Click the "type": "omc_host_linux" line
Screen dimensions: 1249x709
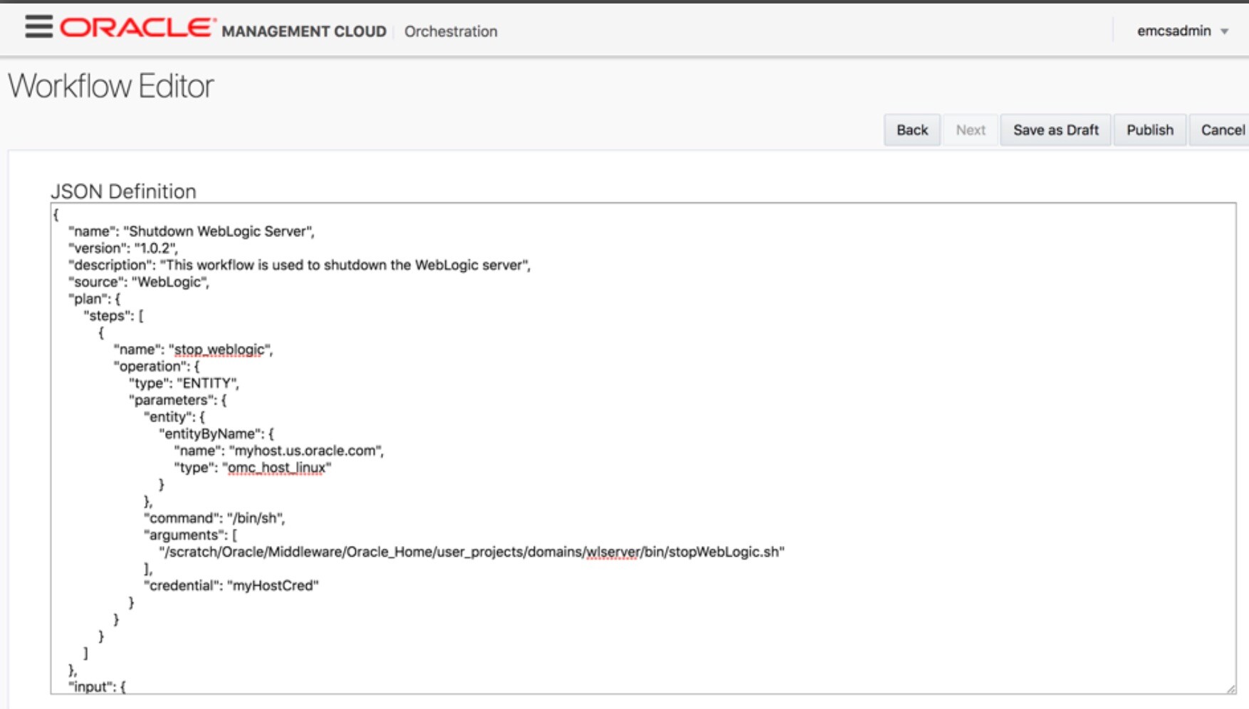(x=253, y=468)
